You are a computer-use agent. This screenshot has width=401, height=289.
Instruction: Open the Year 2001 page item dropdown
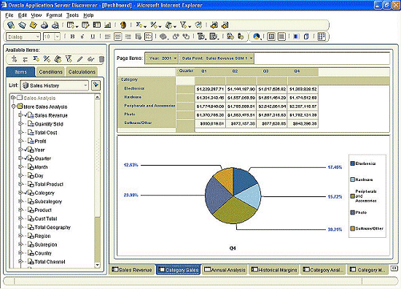[175, 58]
